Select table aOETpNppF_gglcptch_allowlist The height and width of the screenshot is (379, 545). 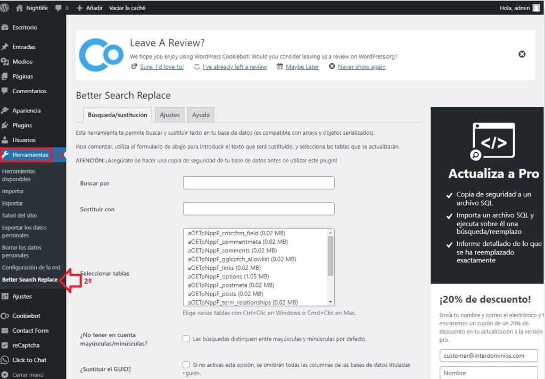click(x=242, y=259)
